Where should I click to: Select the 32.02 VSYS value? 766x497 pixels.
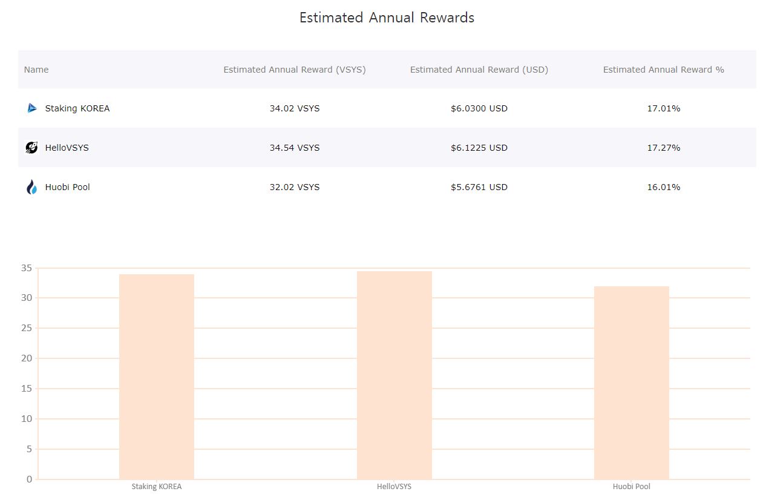click(x=295, y=187)
